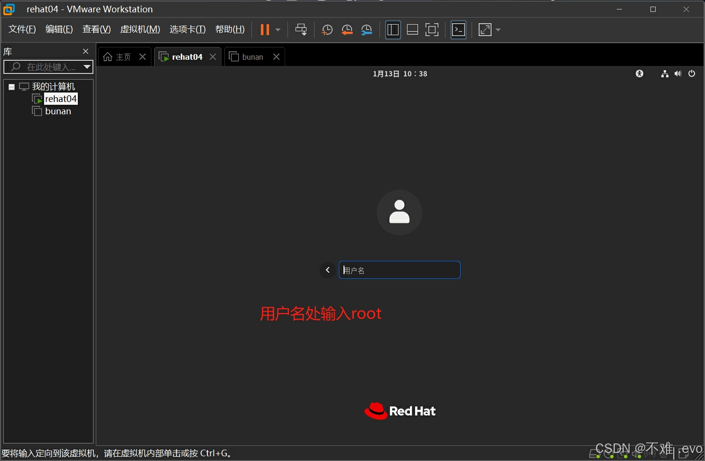Take a snapshot of the virtual machine

point(327,29)
